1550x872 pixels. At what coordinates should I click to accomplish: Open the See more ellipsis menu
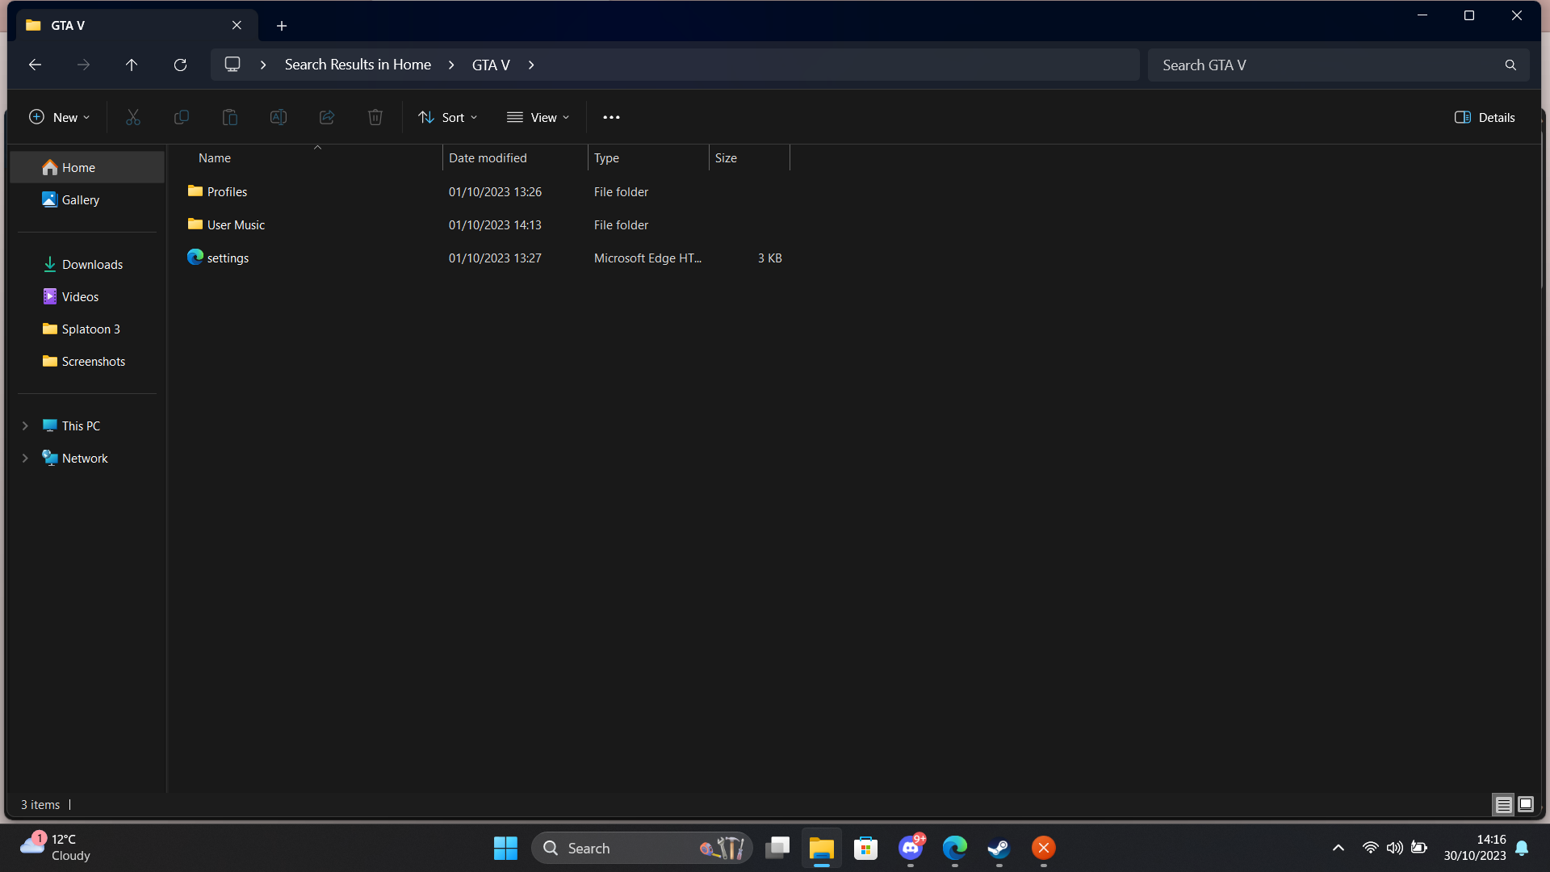(611, 117)
